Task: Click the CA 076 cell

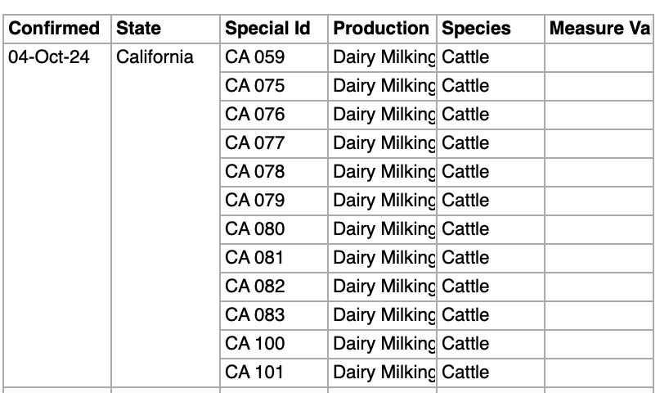Action: pos(255,115)
